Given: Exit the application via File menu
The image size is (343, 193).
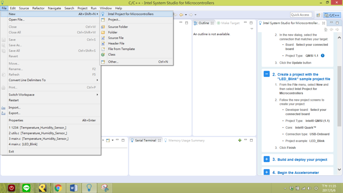Looking at the screenshot, I should point(50,151).
